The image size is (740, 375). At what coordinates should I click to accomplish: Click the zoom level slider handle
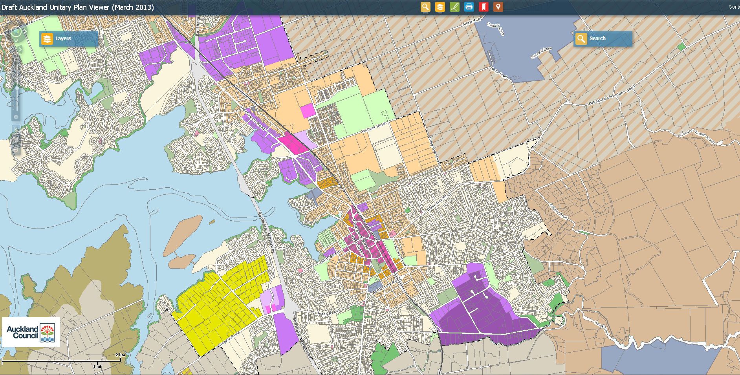(x=16, y=88)
